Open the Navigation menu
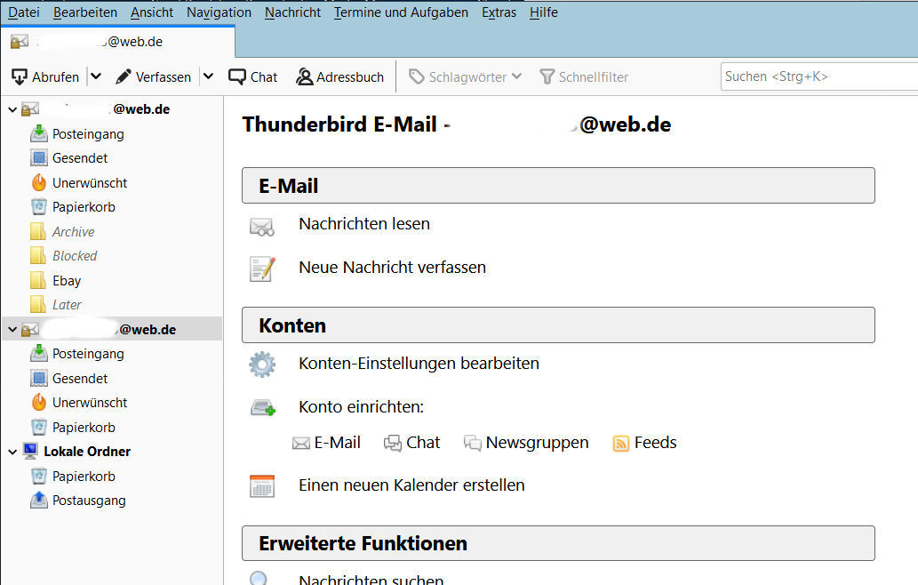This screenshot has height=585, width=918. pos(219,12)
